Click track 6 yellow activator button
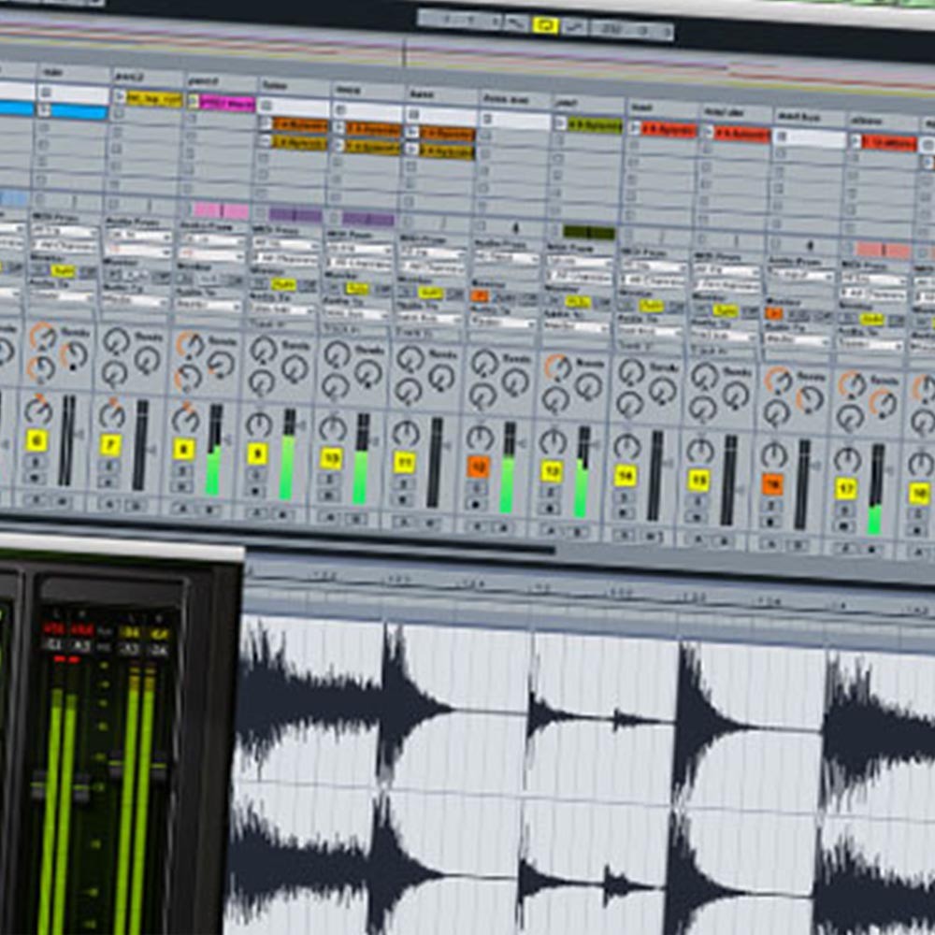 point(36,440)
